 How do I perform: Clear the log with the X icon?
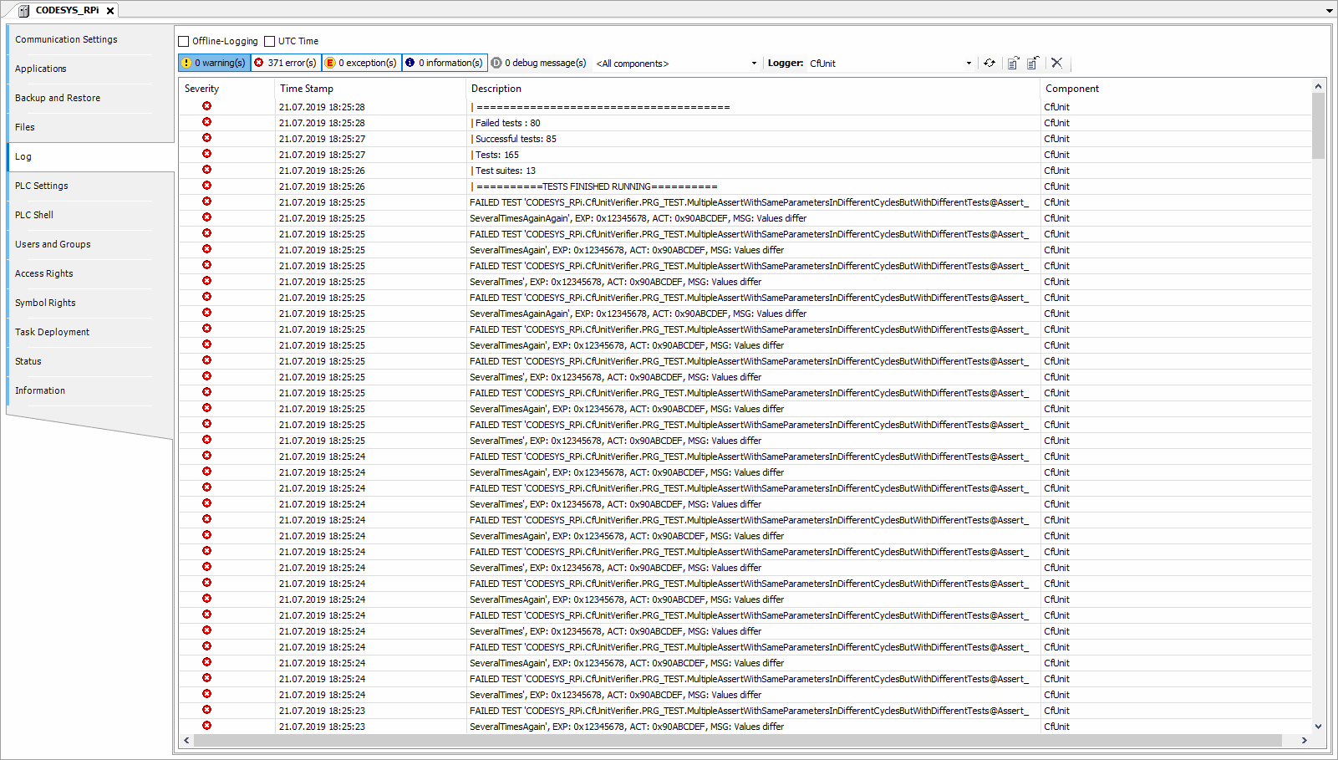[x=1056, y=63]
